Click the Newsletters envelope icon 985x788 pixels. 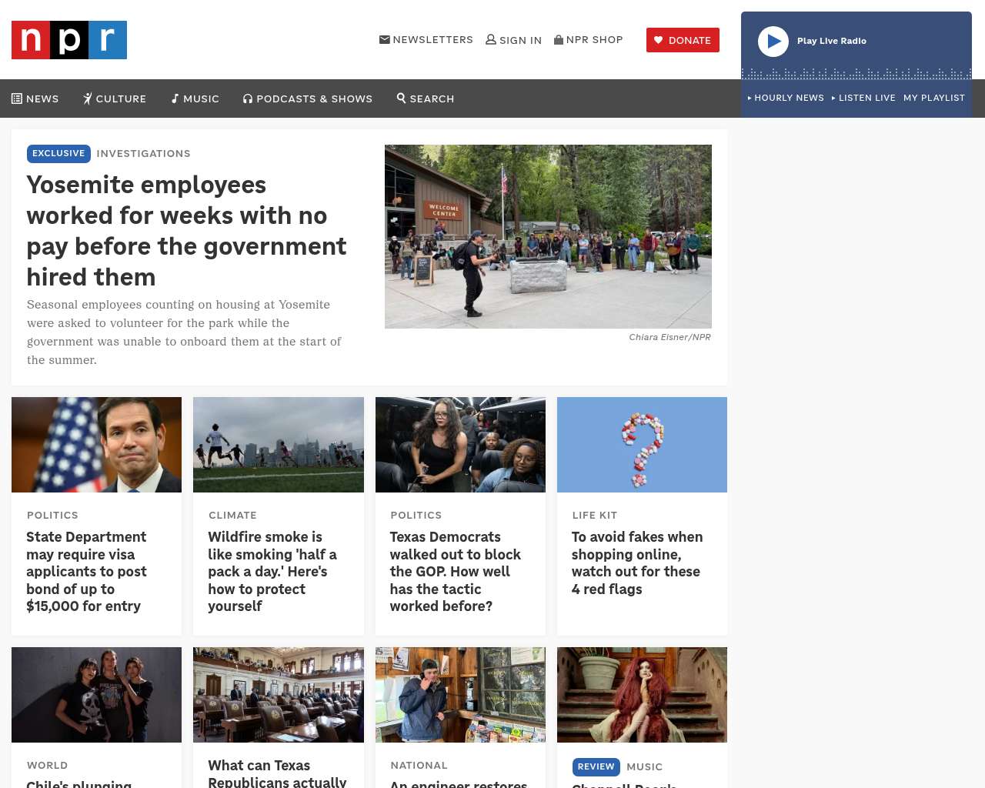click(385, 39)
